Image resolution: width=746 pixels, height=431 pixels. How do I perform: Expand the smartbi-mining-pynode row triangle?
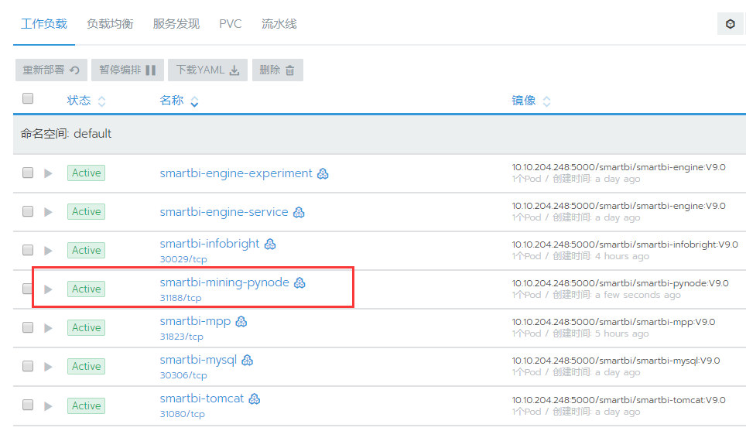[x=48, y=289]
